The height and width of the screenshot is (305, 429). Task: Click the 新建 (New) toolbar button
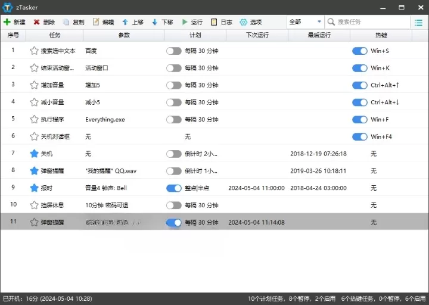click(14, 22)
